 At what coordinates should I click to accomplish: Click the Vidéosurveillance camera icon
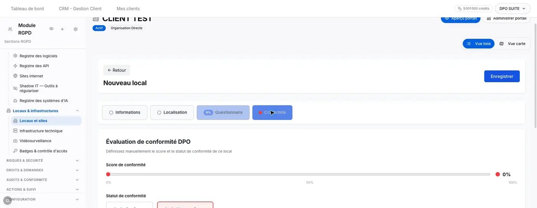tap(15, 141)
